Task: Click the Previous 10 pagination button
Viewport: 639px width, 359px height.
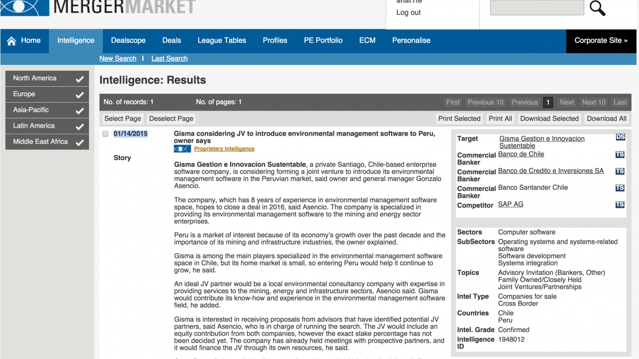Action: 485,102
